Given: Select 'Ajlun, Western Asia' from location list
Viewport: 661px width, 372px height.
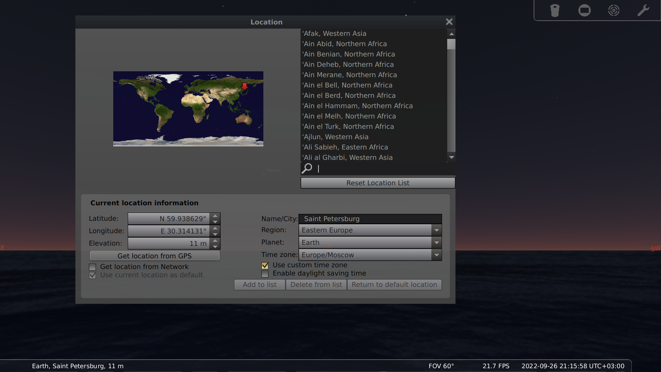Looking at the screenshot, I should point(335,137).
